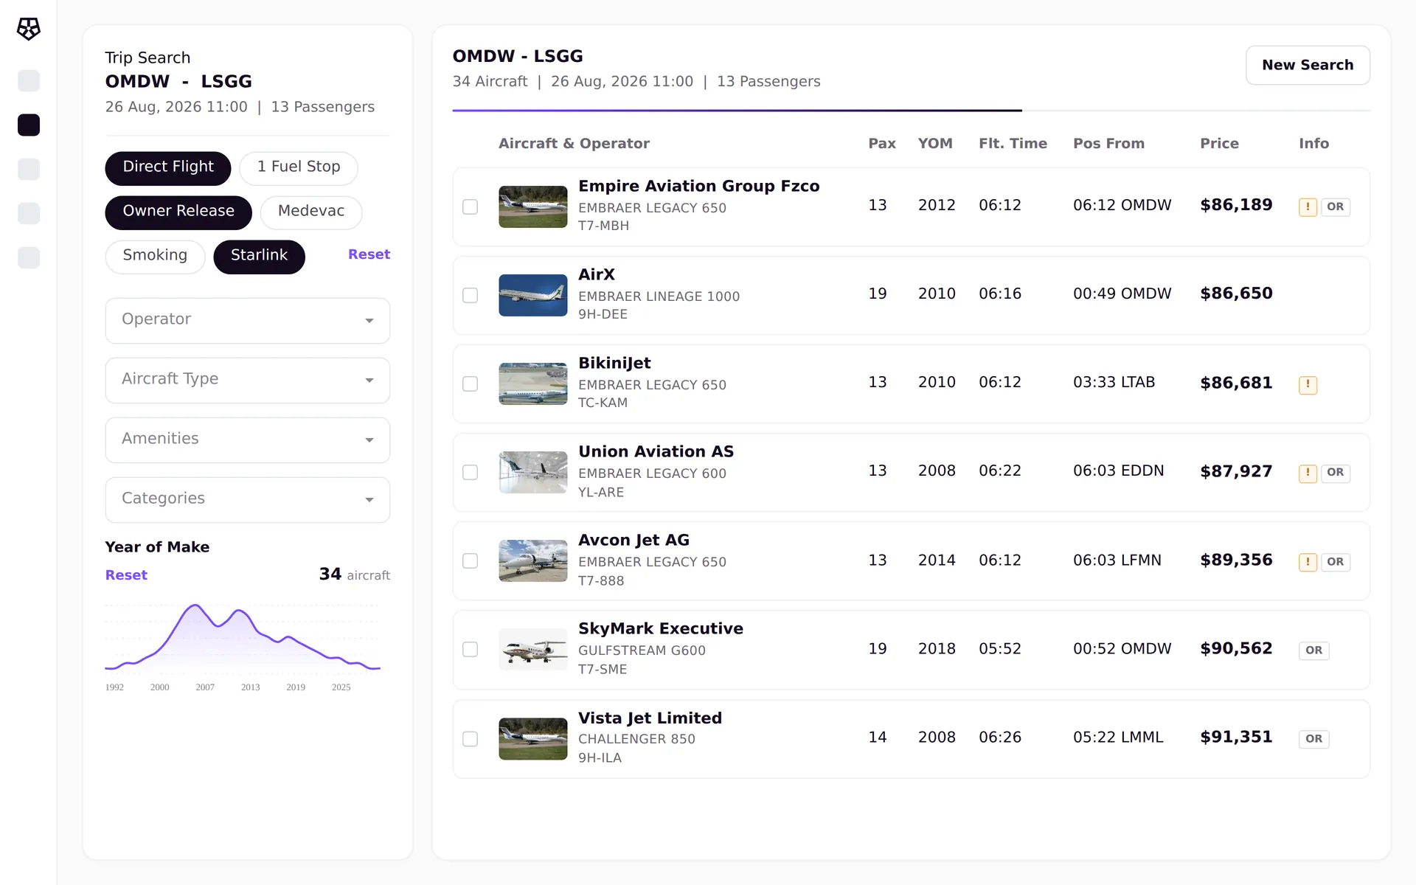Screen dimensions: 1416x885
Task: Click warning icon on BikiniJet row
Action: coord(1308,384)
